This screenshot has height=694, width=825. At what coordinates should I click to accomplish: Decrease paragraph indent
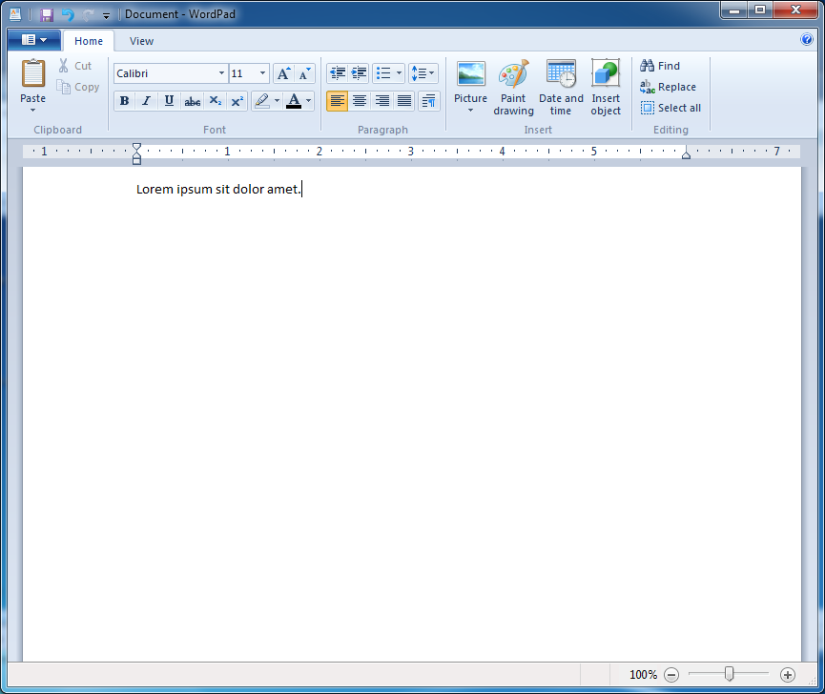click(x=338, y=73)
